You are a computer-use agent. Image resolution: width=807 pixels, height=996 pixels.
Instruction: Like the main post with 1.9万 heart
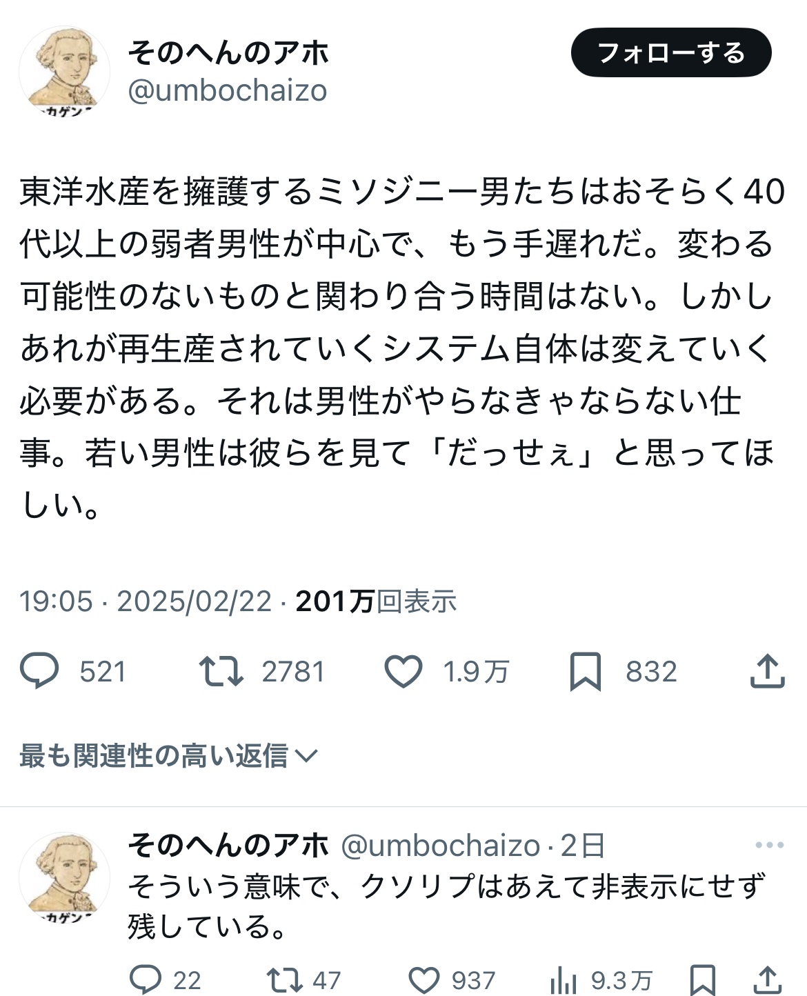tap(403, 671)
